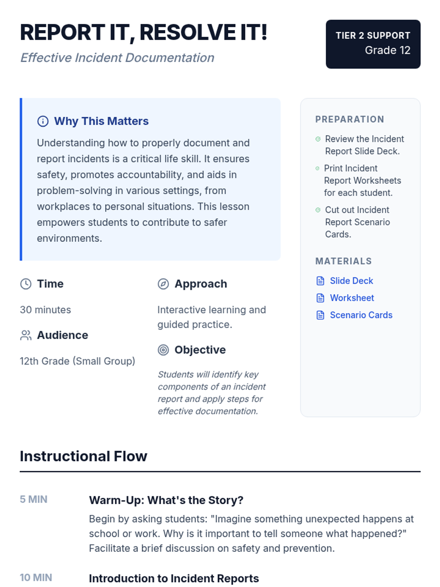Open the Scenario Cards link
The width and height of the screenshot is (440, 587).
tap(361, 315)
